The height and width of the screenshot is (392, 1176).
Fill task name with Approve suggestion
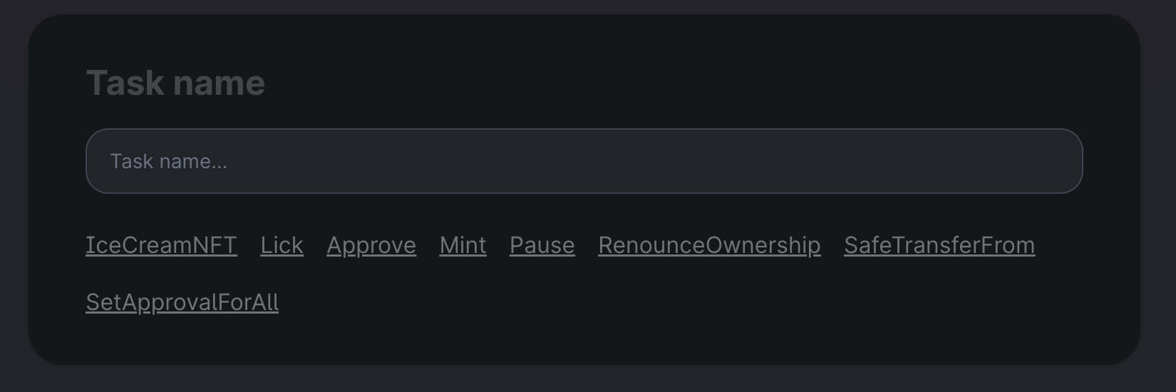point(371,245)
